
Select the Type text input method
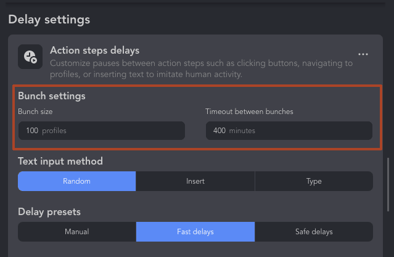[314, 181]
